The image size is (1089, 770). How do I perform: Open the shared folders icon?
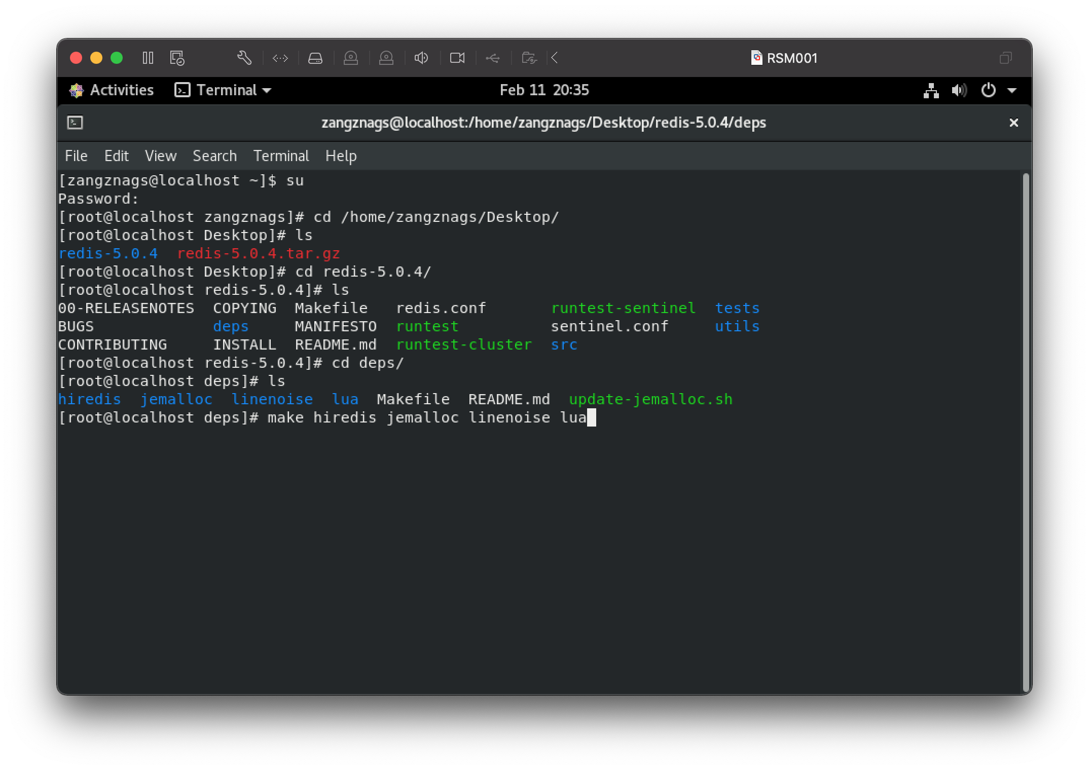point(529,58)
